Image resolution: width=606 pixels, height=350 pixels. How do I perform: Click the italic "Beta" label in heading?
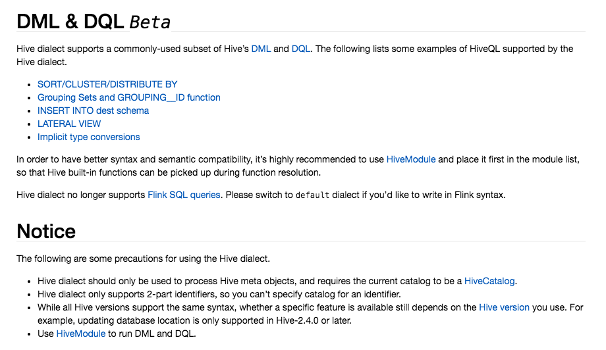tap(150, 22)
